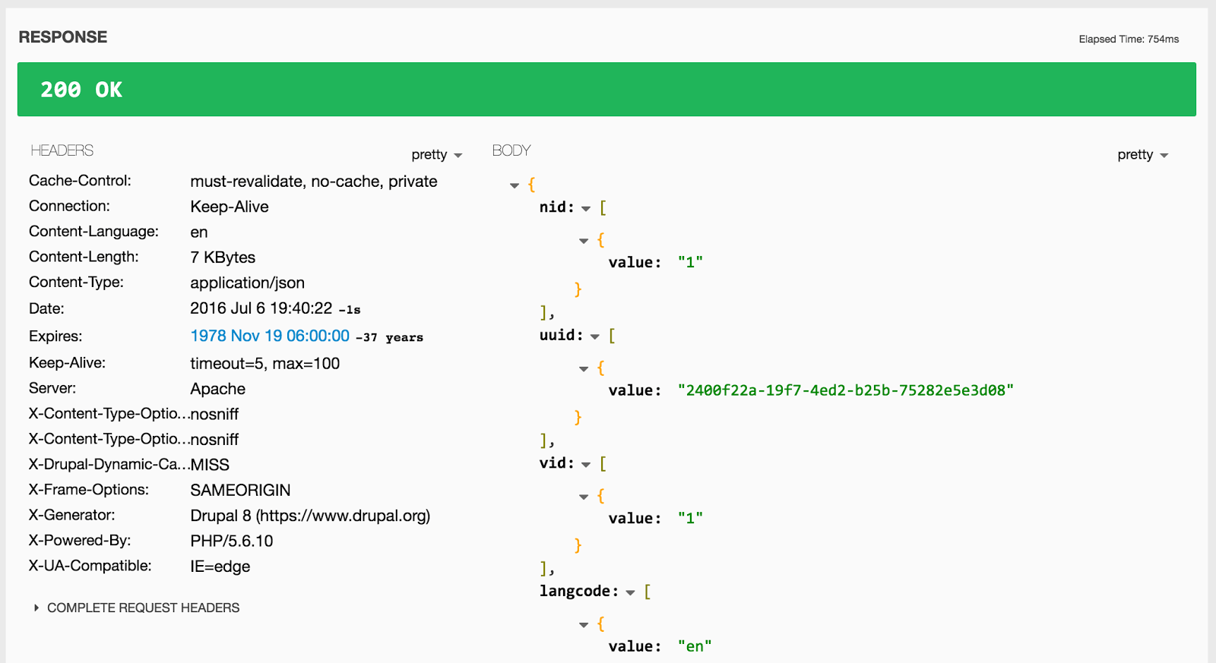Click the vid key in body
The image size is (1216, 663).
tap(557, 463)
